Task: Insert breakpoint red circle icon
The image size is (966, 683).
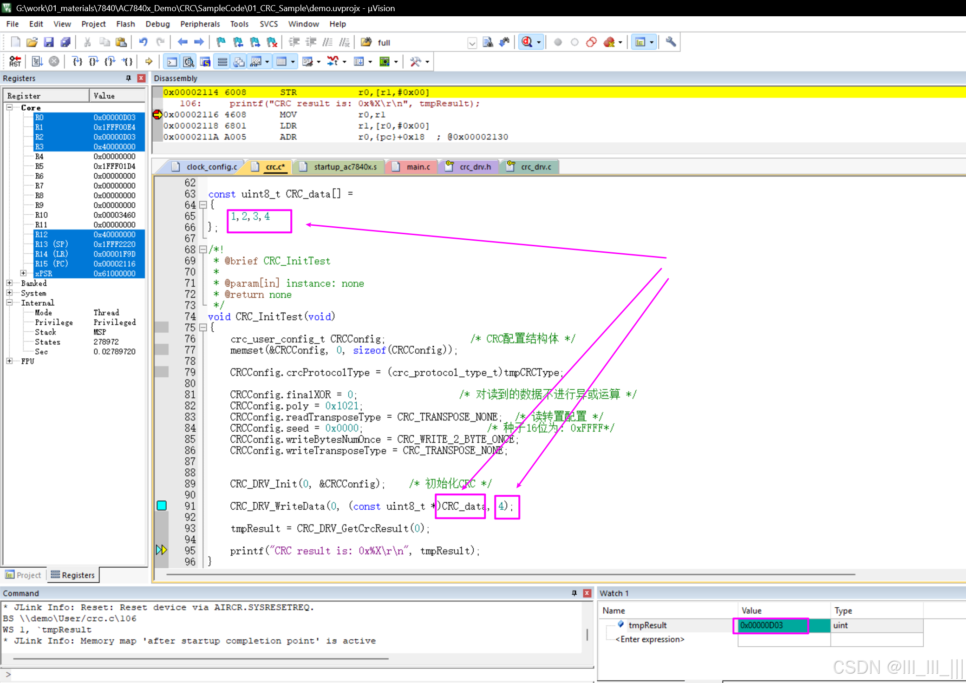Action: pyautogui.click(x=558, y=42)
